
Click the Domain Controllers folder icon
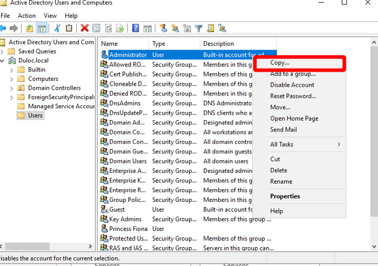click(x=21, y=88)
